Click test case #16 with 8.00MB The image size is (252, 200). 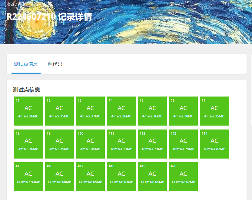pos(59,177)
